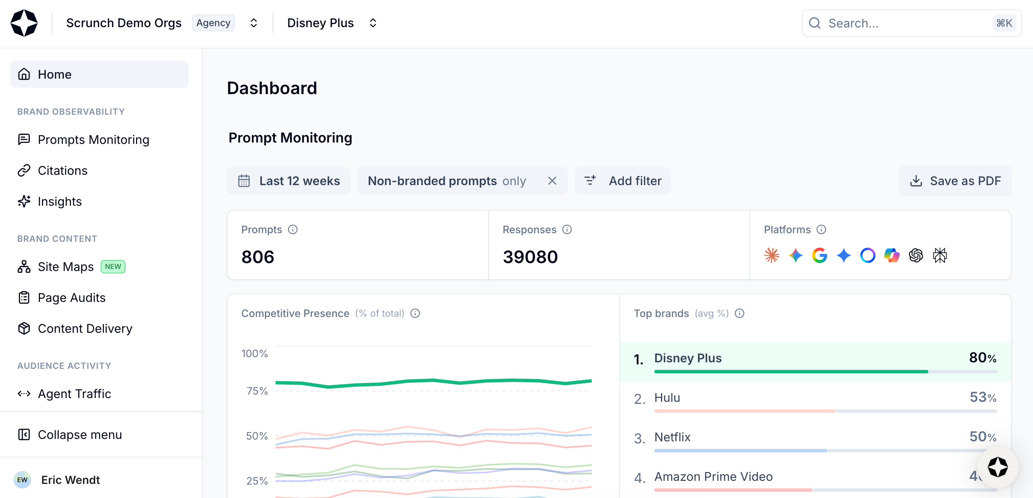Click the Google platform icon

pyautogui.click(x=820, y=255)
